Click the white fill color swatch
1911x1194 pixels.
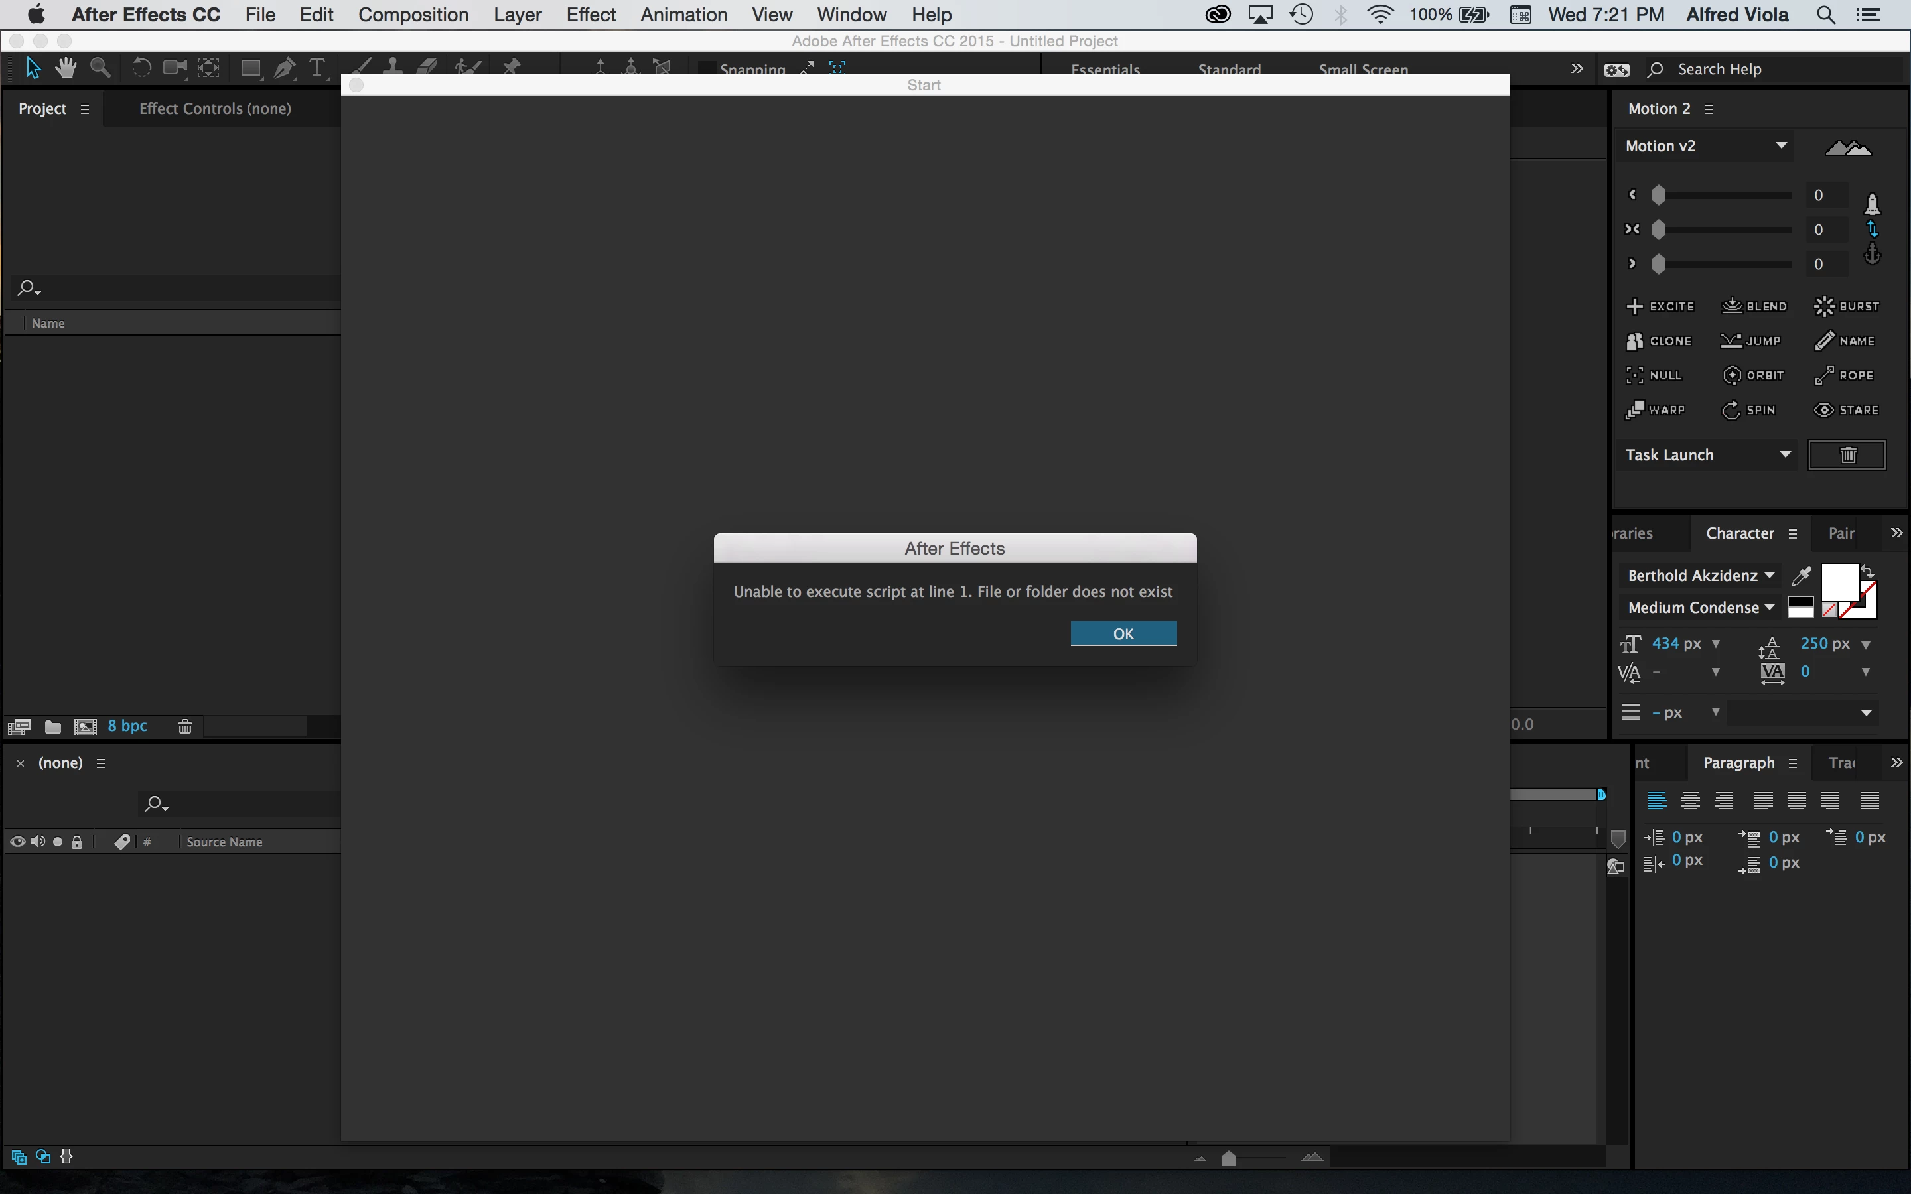(1839, 583)
